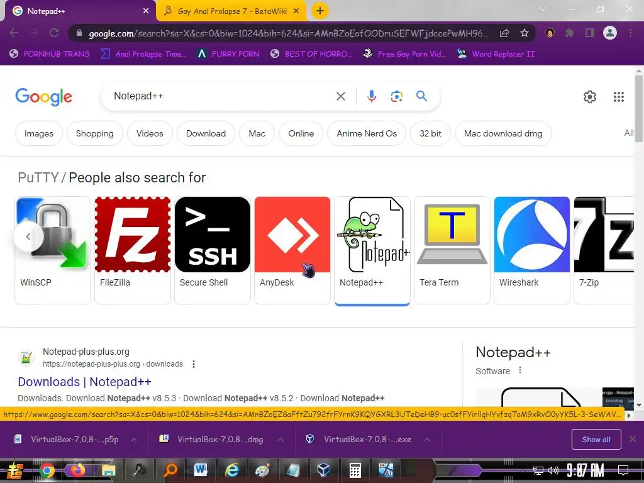The width and height of the screenshot is (644, 483).
Task: Search by voice using the microphone icon
Action: tap(371, 96)
